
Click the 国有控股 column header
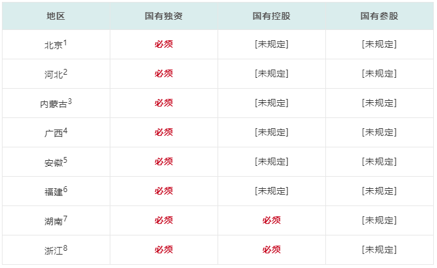(x=272, y=16)
